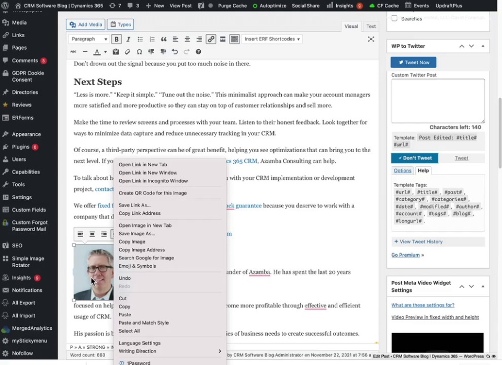Enter distraction-free fullscreen writing mode
Screen dimensions: 502x365
point(371,39)
